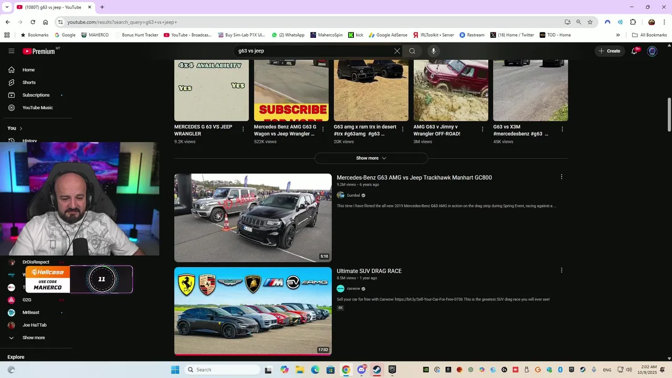Open Windows Start menu

click(175, 370)
